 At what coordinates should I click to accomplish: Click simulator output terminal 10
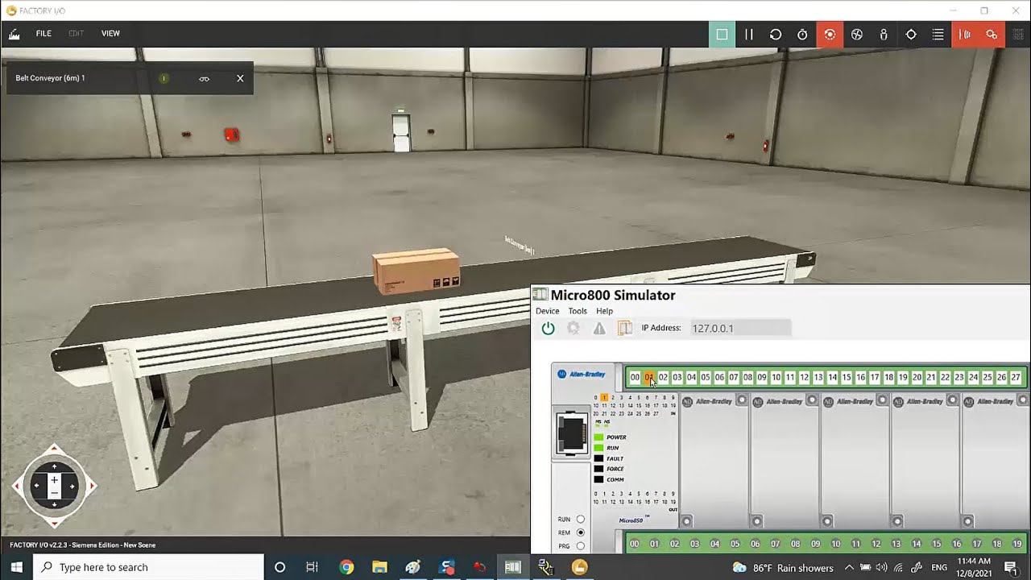[x=836, y=544]
